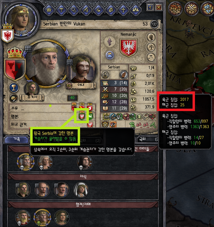The width and height of the screenshot is (214, 227).
Task: Open the council members menu icon
Action: click(136, 10)
